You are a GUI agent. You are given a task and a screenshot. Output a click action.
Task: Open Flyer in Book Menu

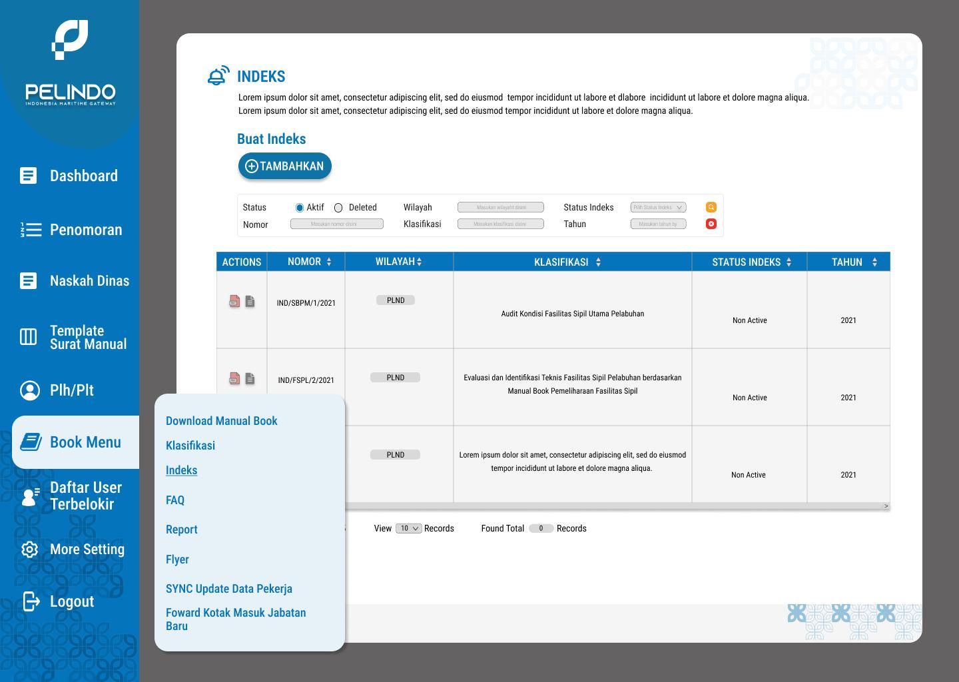pos(177,559)
